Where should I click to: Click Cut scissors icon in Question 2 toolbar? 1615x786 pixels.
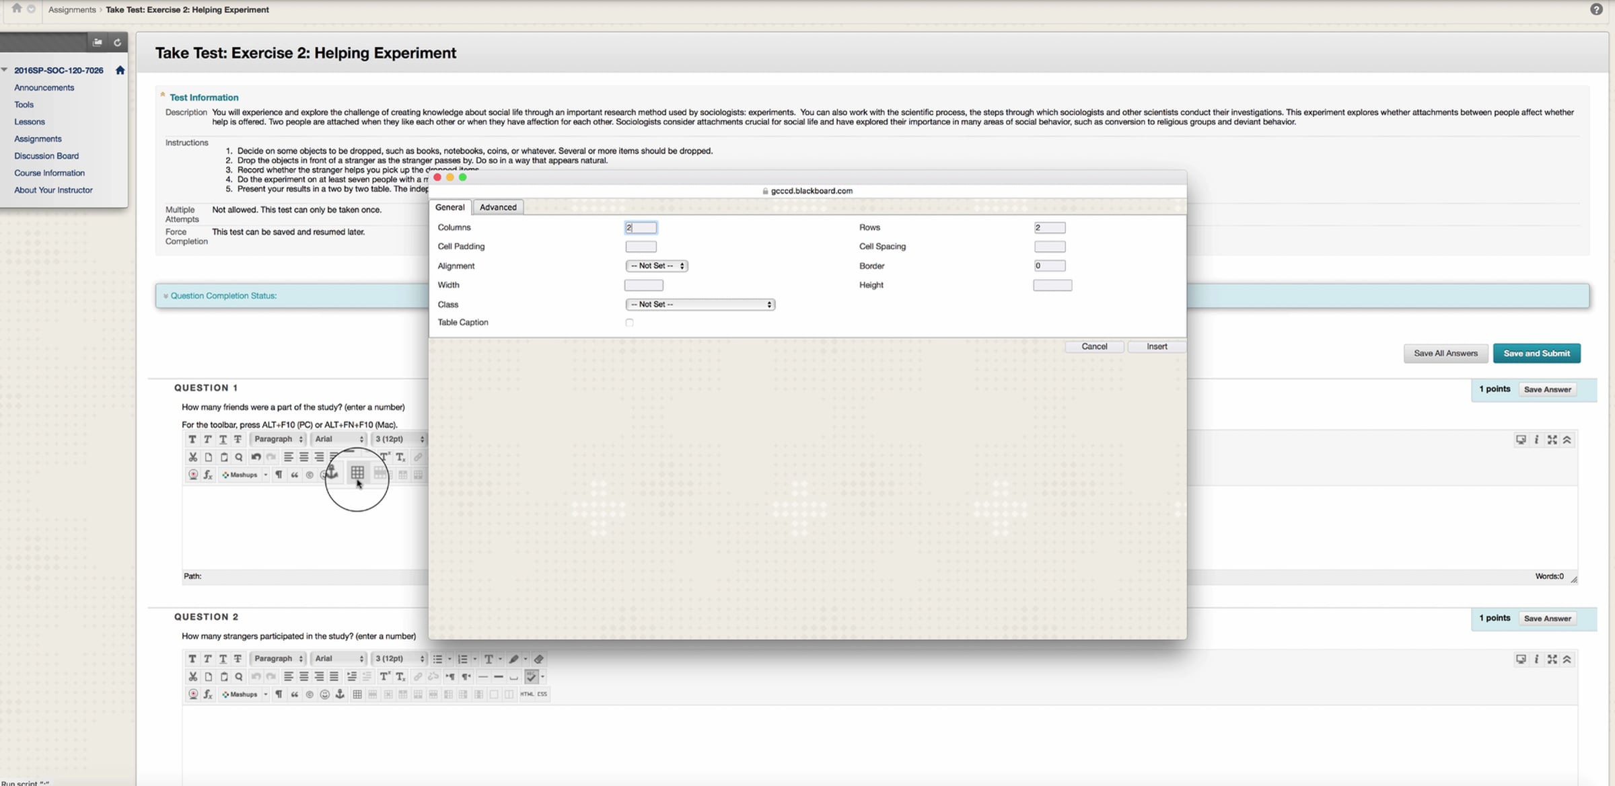(x=192, y=676)
